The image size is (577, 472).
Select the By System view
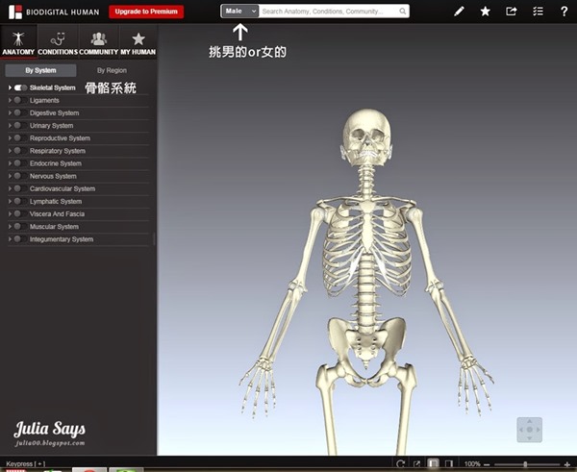click(40, 70)
